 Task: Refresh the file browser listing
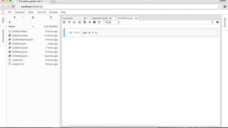coord(51,17)
